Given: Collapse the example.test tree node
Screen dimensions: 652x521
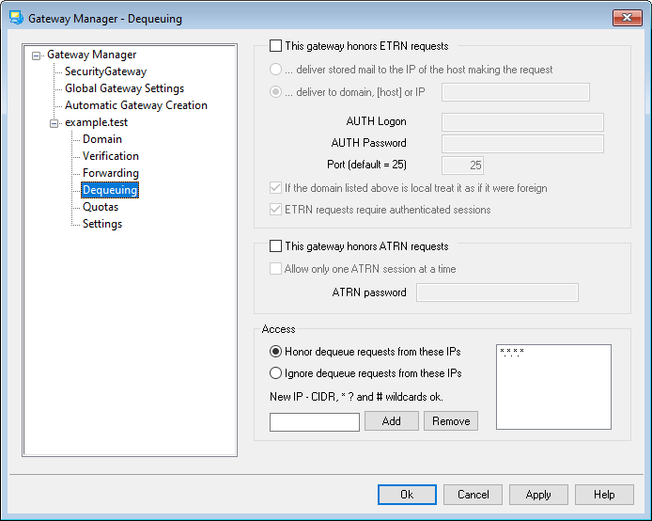Looking at the screenshot, I should pyautogui.click(x=54, y=123).
